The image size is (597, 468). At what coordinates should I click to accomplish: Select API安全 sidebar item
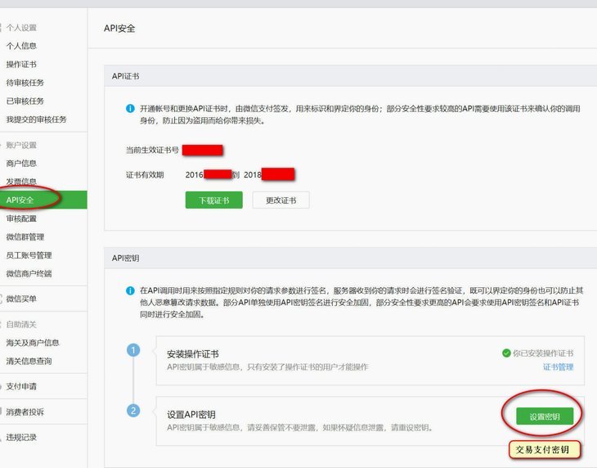pyautogui.click(x=43, y=200)
